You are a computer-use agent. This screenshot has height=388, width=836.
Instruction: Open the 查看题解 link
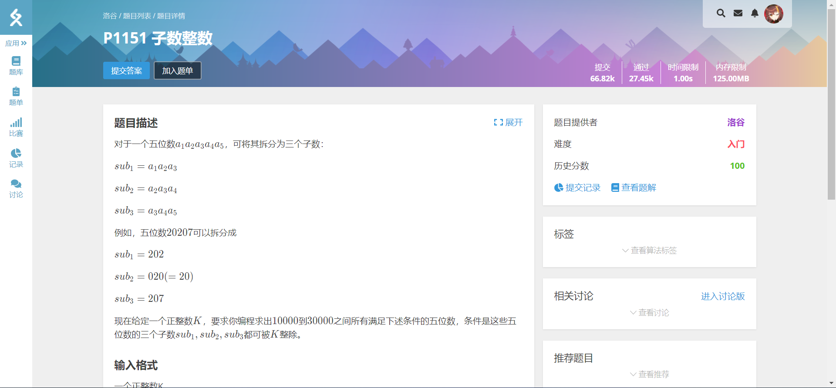coord(634,187)
